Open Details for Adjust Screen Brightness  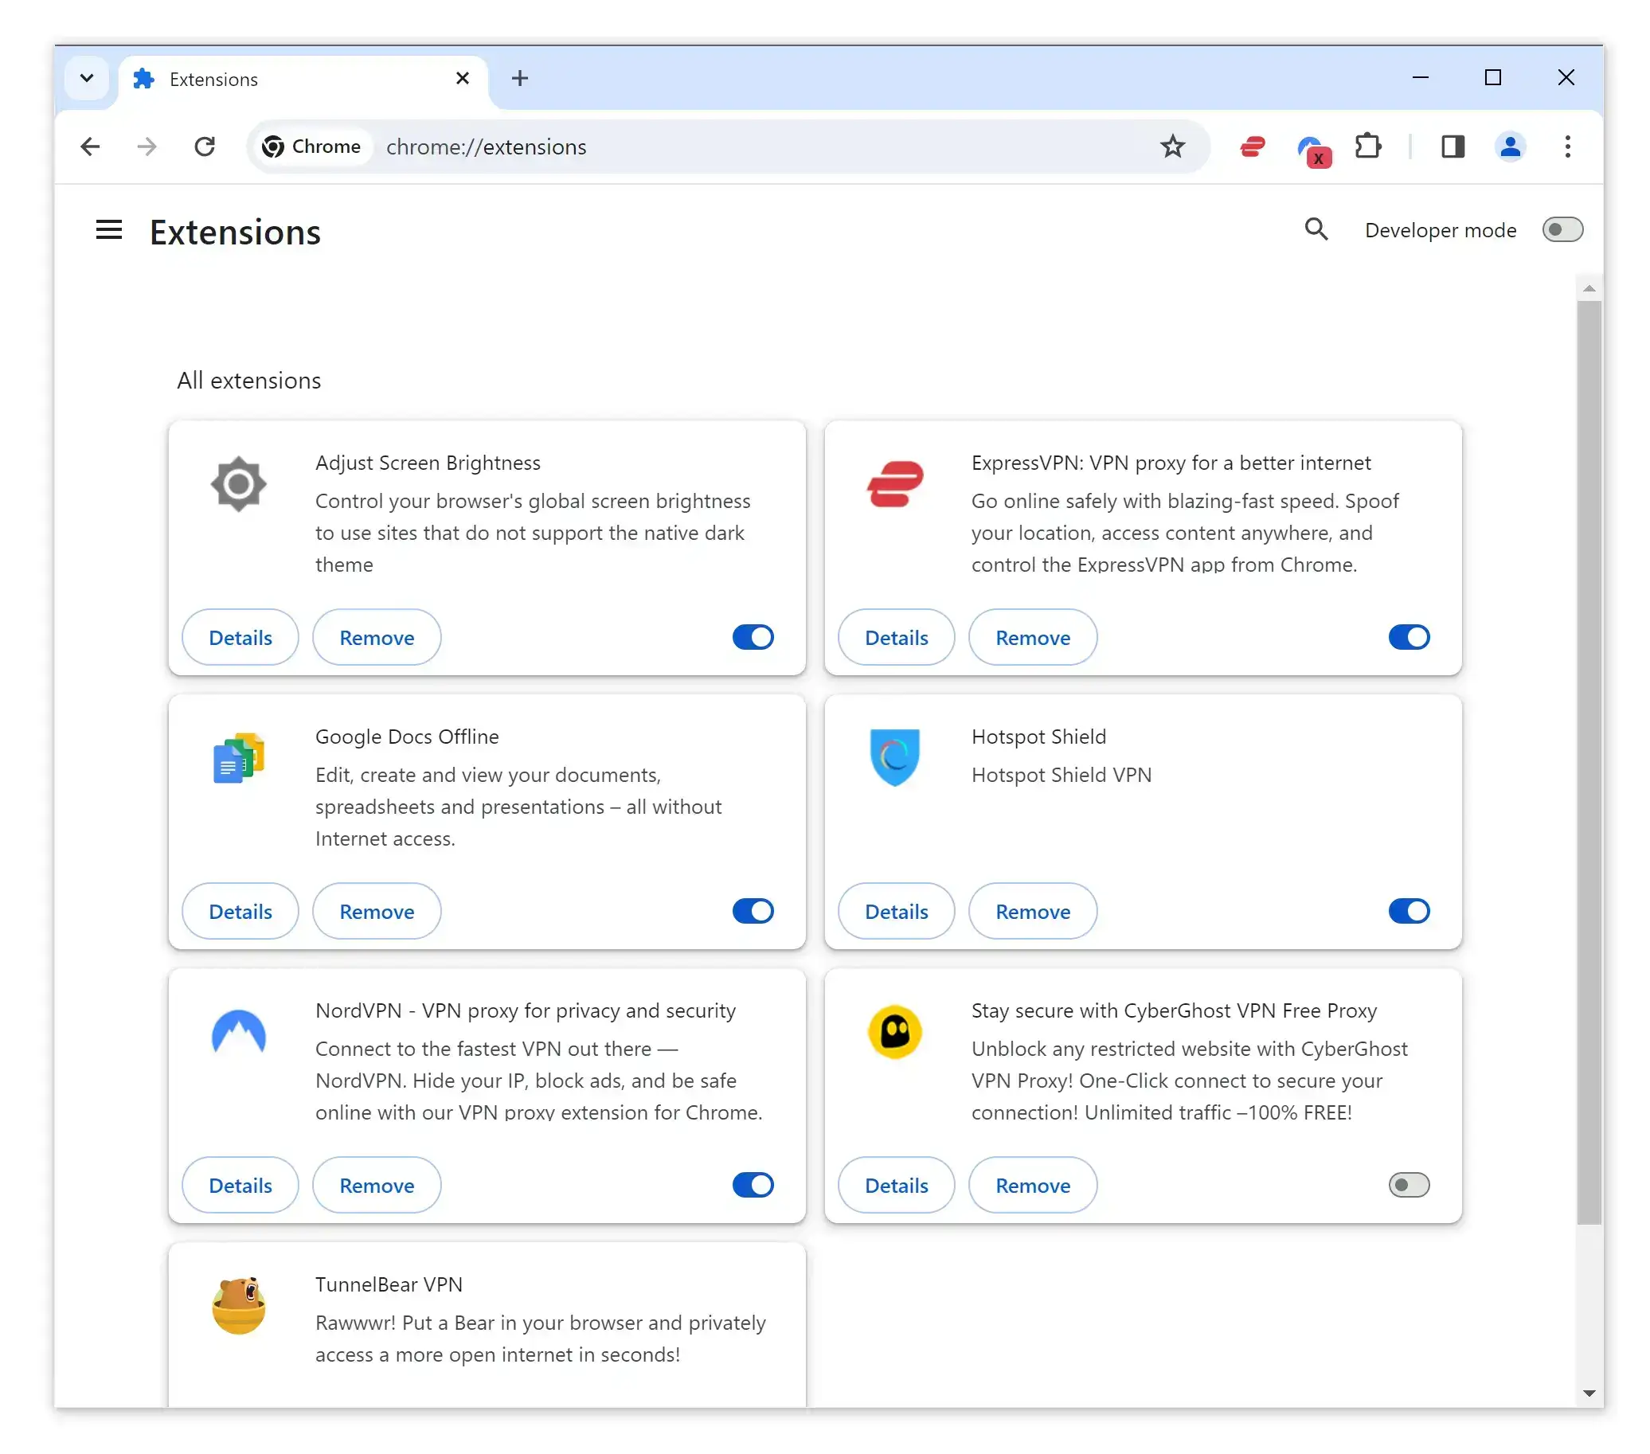tap(240, 637)
